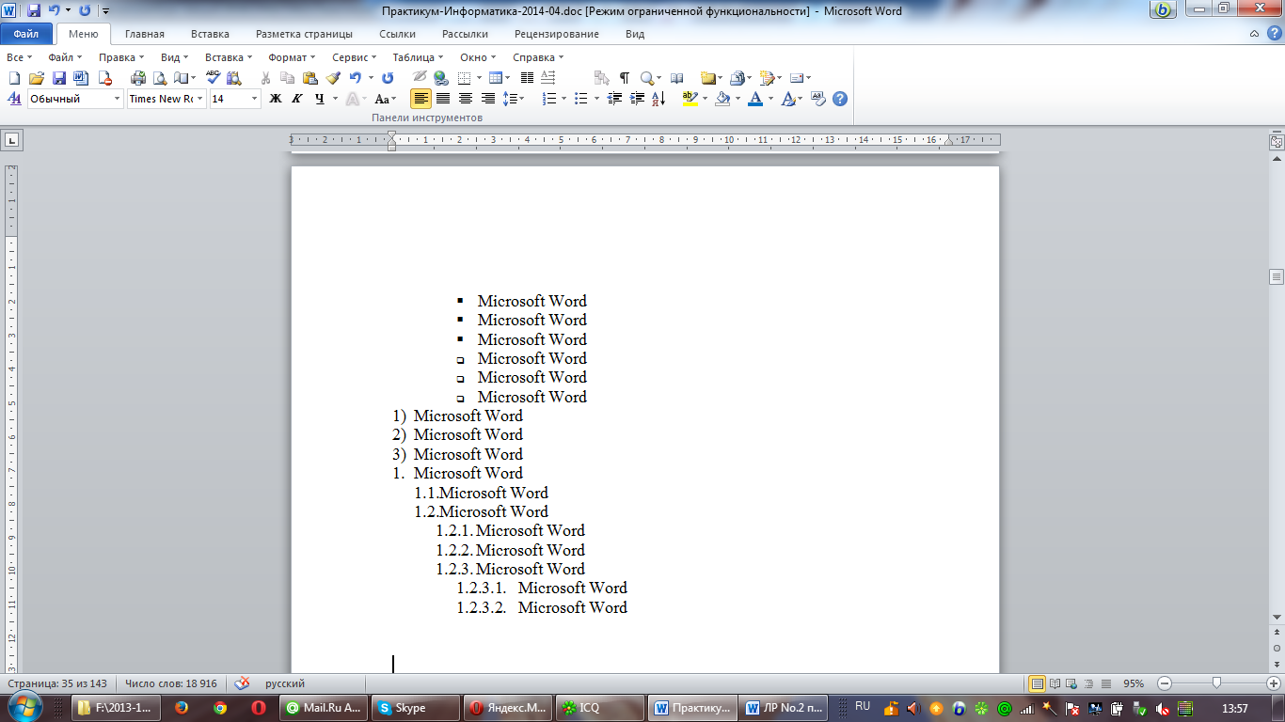Open Help with blue question mark
The image size is (1285, 722).
[840, 98]
